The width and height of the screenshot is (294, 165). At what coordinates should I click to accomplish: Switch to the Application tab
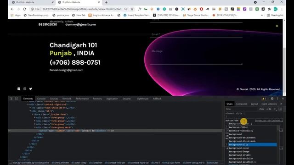112,99
